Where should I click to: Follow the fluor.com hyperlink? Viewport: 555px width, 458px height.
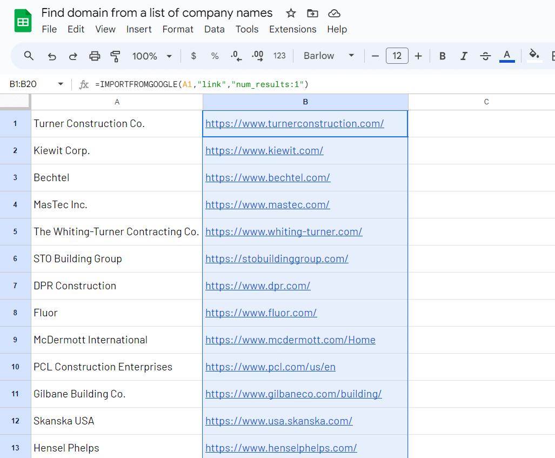pos(261,313)
